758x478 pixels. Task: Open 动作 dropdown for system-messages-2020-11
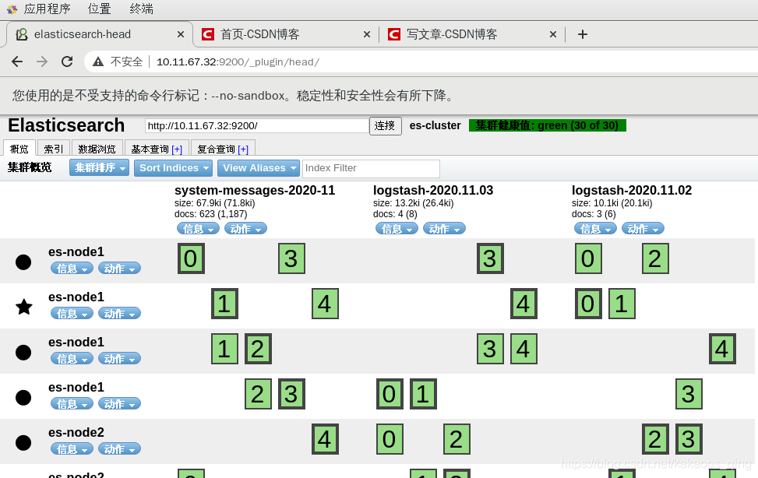coord(245,229)
